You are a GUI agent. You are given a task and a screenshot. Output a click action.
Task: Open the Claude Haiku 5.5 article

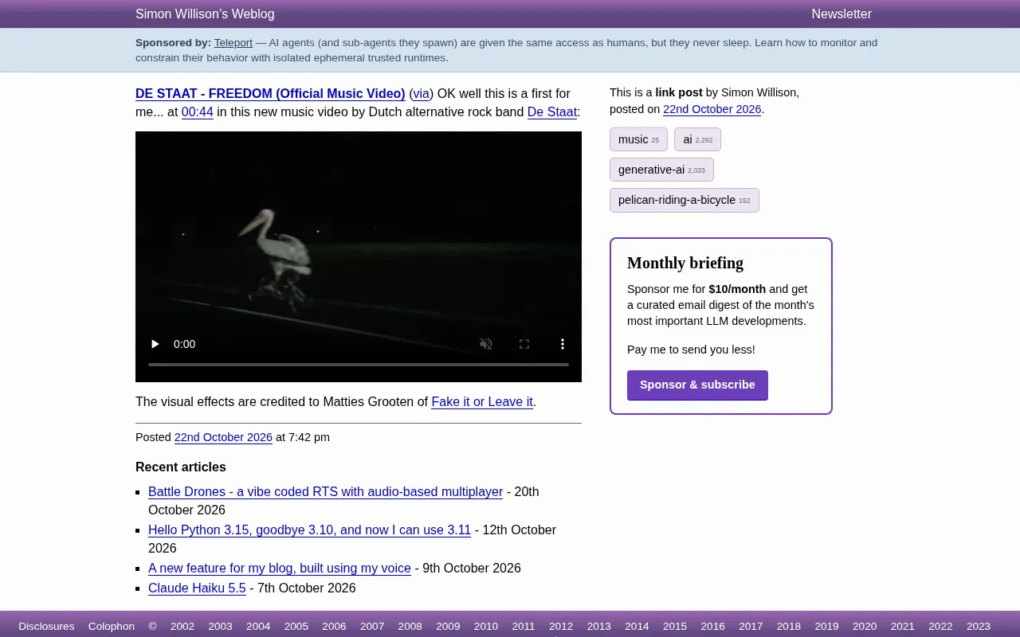[197, 588]
